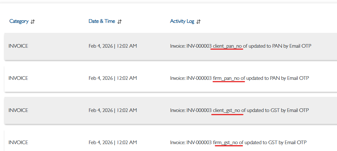
Task: Click the timestamp of the client_pan_no entry
Action: pos(113,46)
